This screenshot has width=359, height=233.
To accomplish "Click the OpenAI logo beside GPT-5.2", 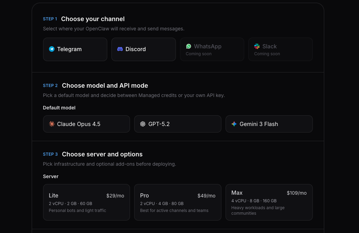I will pyautogui.click(x=143, y=124).
